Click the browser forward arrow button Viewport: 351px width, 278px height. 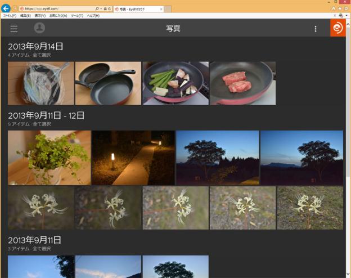[15, 9]
